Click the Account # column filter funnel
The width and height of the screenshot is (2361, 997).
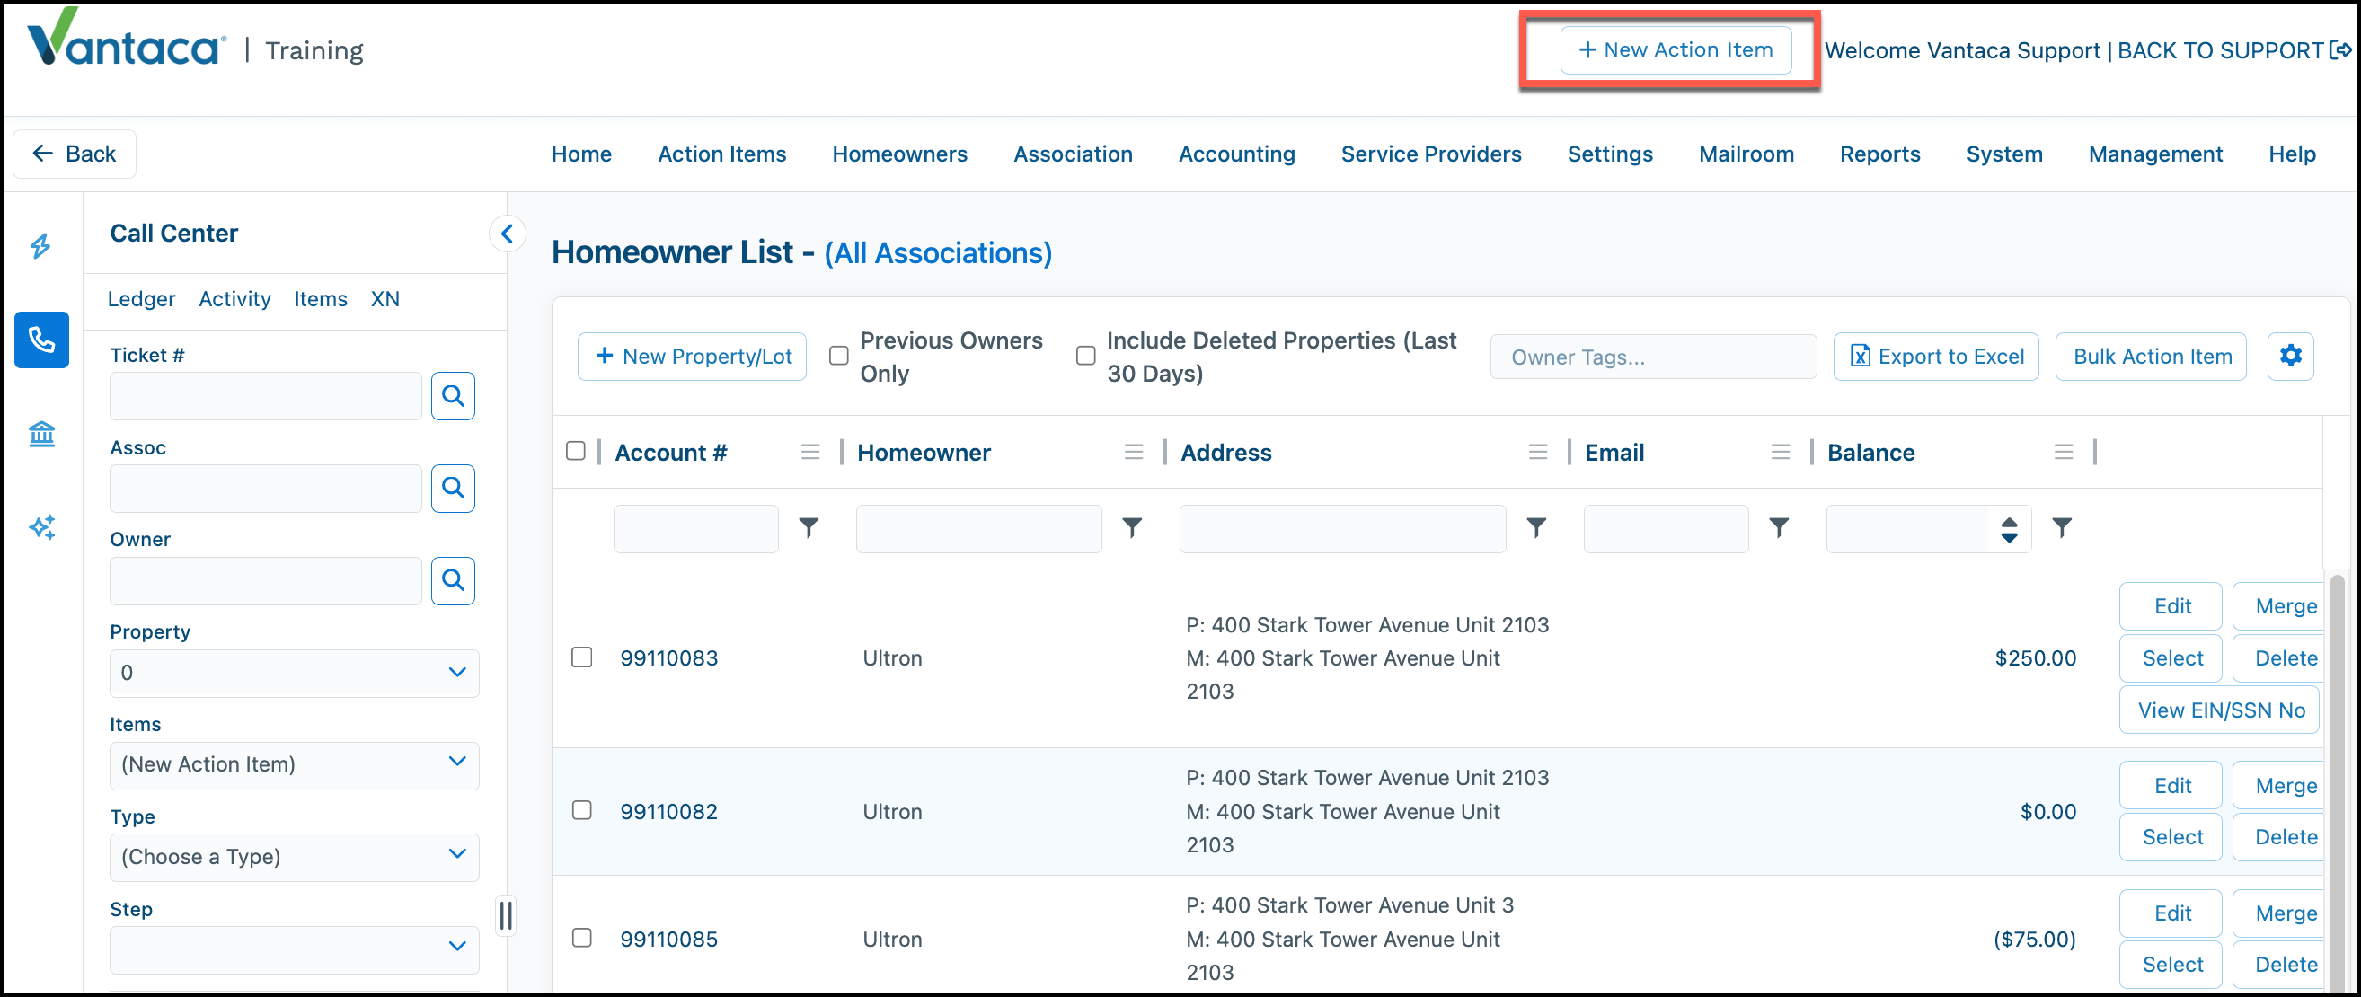(x=809, y=528)
